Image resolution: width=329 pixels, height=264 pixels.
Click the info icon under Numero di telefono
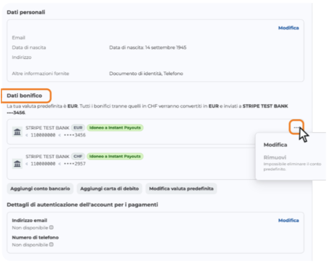pyautogui.click(x=52, y=245)
